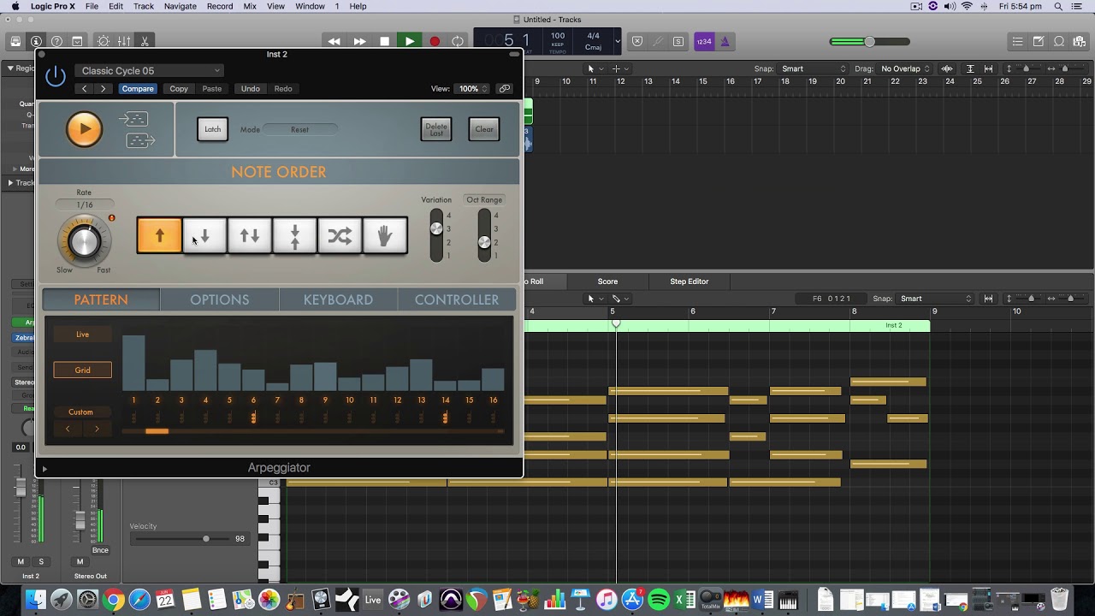This screenshot has height=616, width=1095.
Task: Select the As Played hand note order button
Action: (385, 236)
